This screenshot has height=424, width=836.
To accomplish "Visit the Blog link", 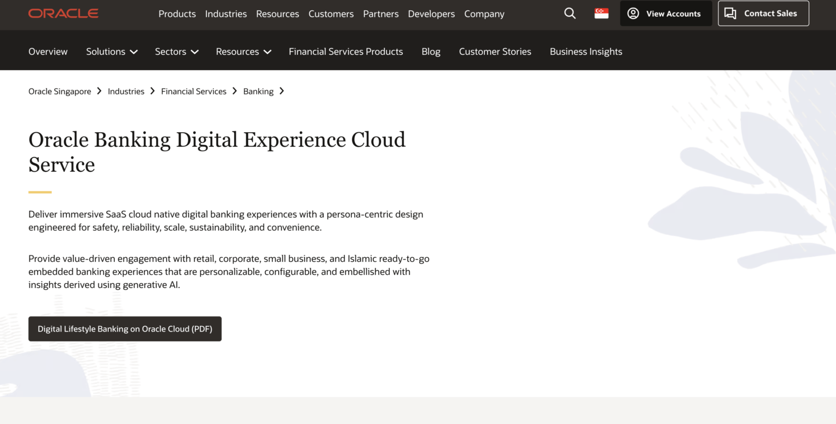I will [431, 52].
